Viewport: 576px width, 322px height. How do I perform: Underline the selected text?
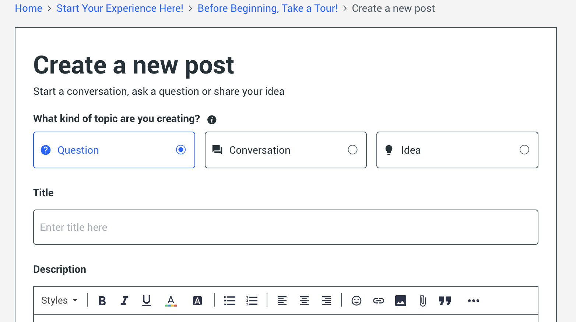[x=147, y=301]
